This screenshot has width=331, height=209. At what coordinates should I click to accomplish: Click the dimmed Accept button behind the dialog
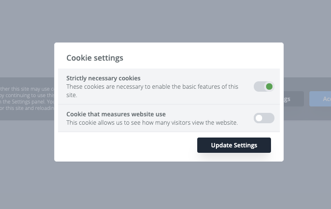[320, 99]
